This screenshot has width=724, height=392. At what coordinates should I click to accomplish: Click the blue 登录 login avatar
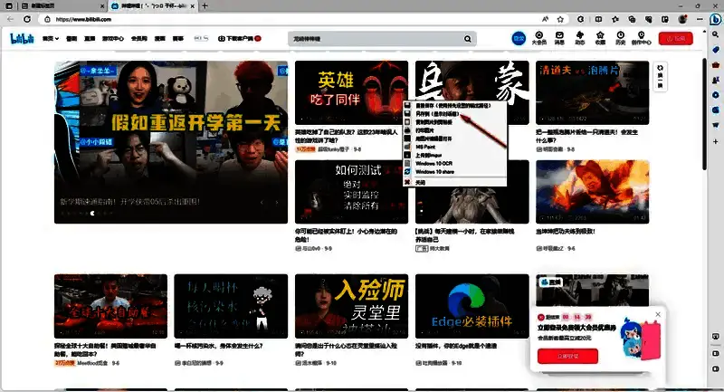pyautogui.click(x=519, y=38)
